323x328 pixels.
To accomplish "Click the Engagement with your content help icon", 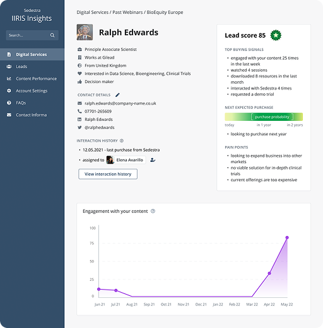I will pos(153,211).
